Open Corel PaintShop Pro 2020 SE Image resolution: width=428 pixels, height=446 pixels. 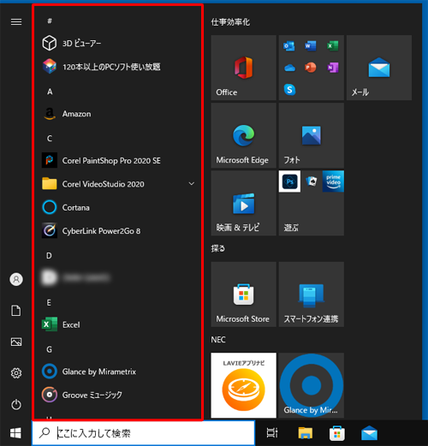[117, 160]
